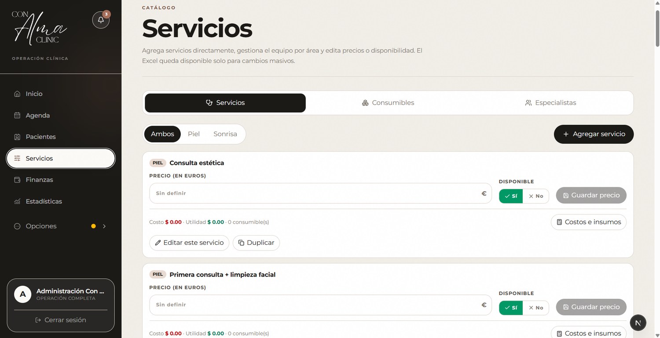Click the round N badge at bottom right

tap(638, 323)
